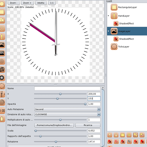The image size is (147, 147).
Task: Adjust the Opacità slider handle
Action: 85,104
